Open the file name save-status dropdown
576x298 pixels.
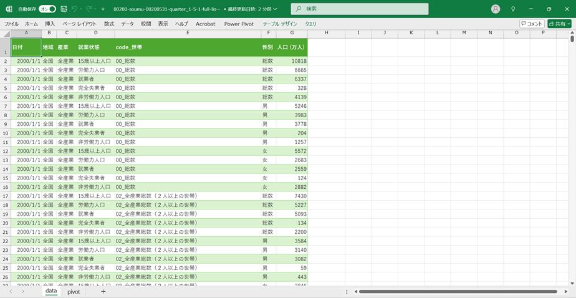(276, 9)
